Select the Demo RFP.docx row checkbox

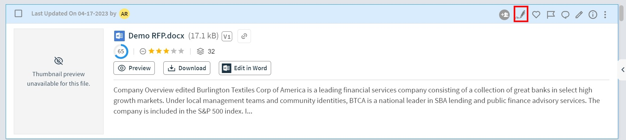(18, 13)
